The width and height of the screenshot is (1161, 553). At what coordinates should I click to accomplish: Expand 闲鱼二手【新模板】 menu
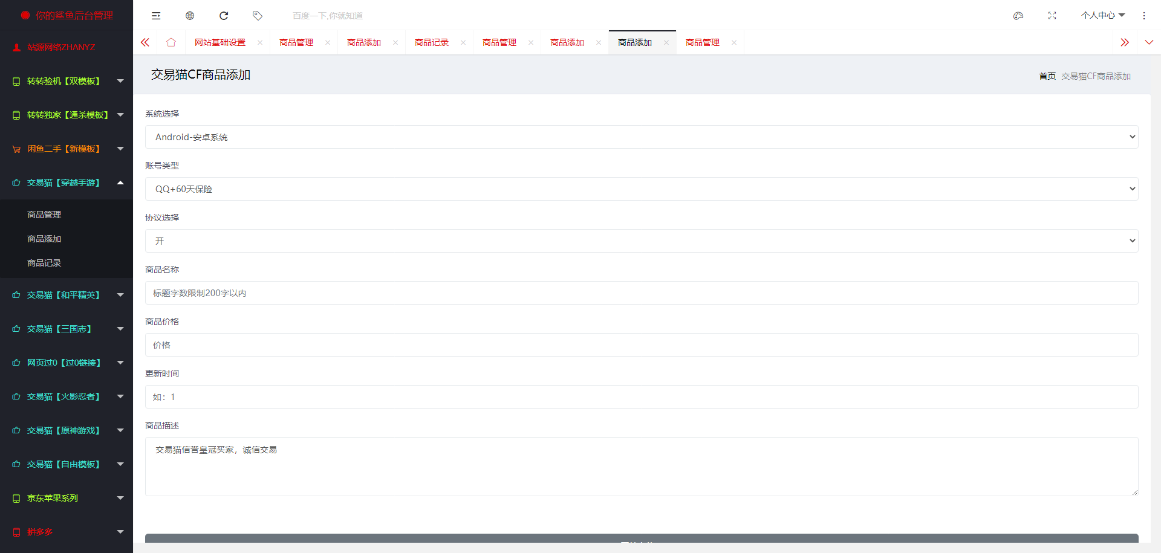[67, 149]
